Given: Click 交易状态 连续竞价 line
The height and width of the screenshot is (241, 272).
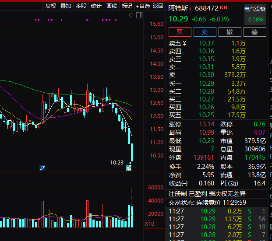Looking at the screenshot, I should pos(207,203).
